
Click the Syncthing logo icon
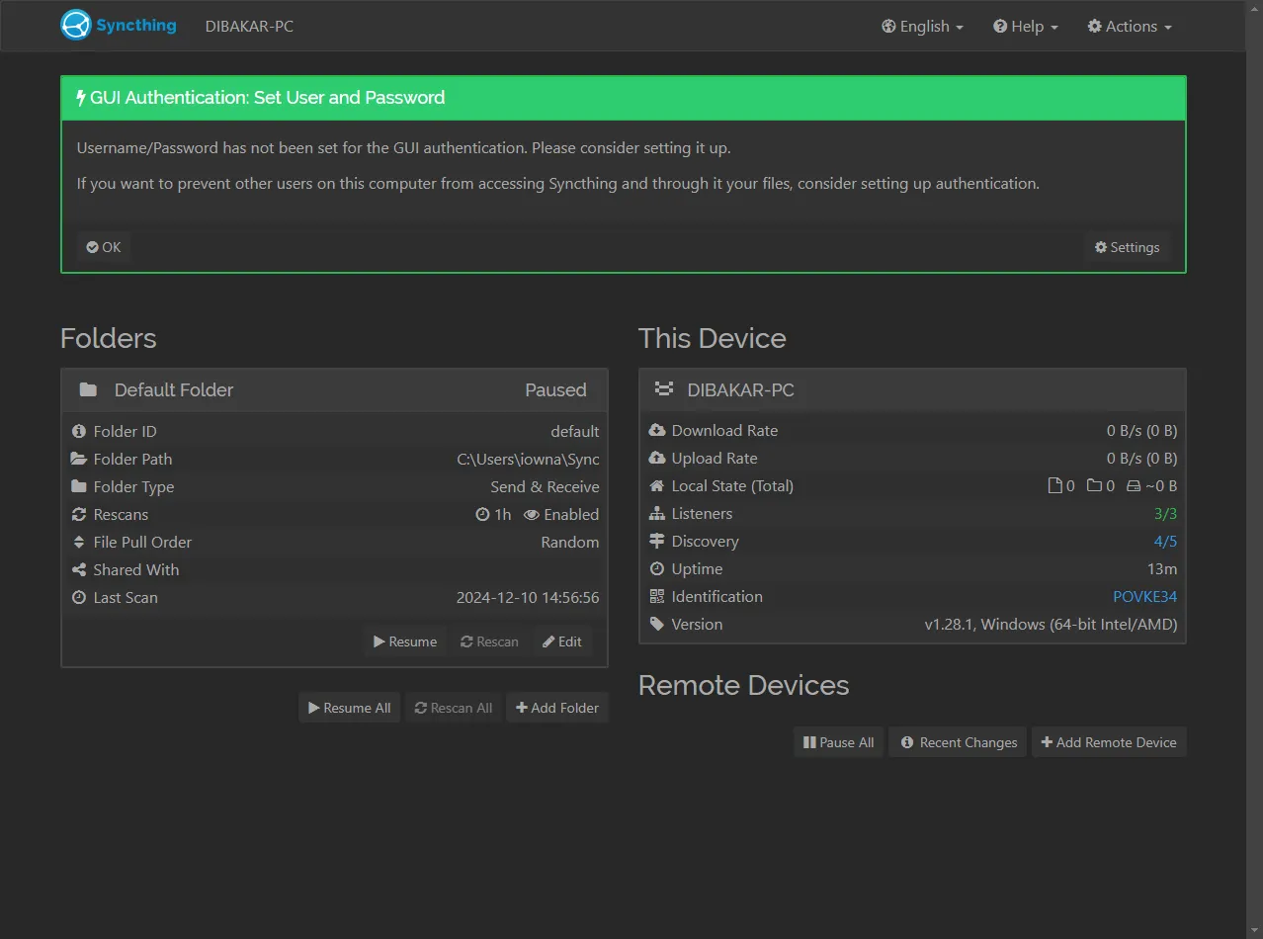pos(76,26)
